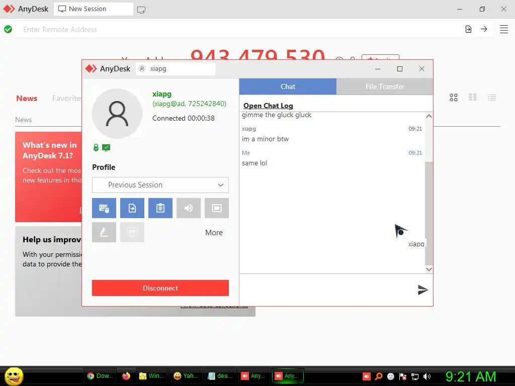Screen dimensions: 515x386
Task: Click the chat scrollbar thumb
Action: [x=429, y=213]
